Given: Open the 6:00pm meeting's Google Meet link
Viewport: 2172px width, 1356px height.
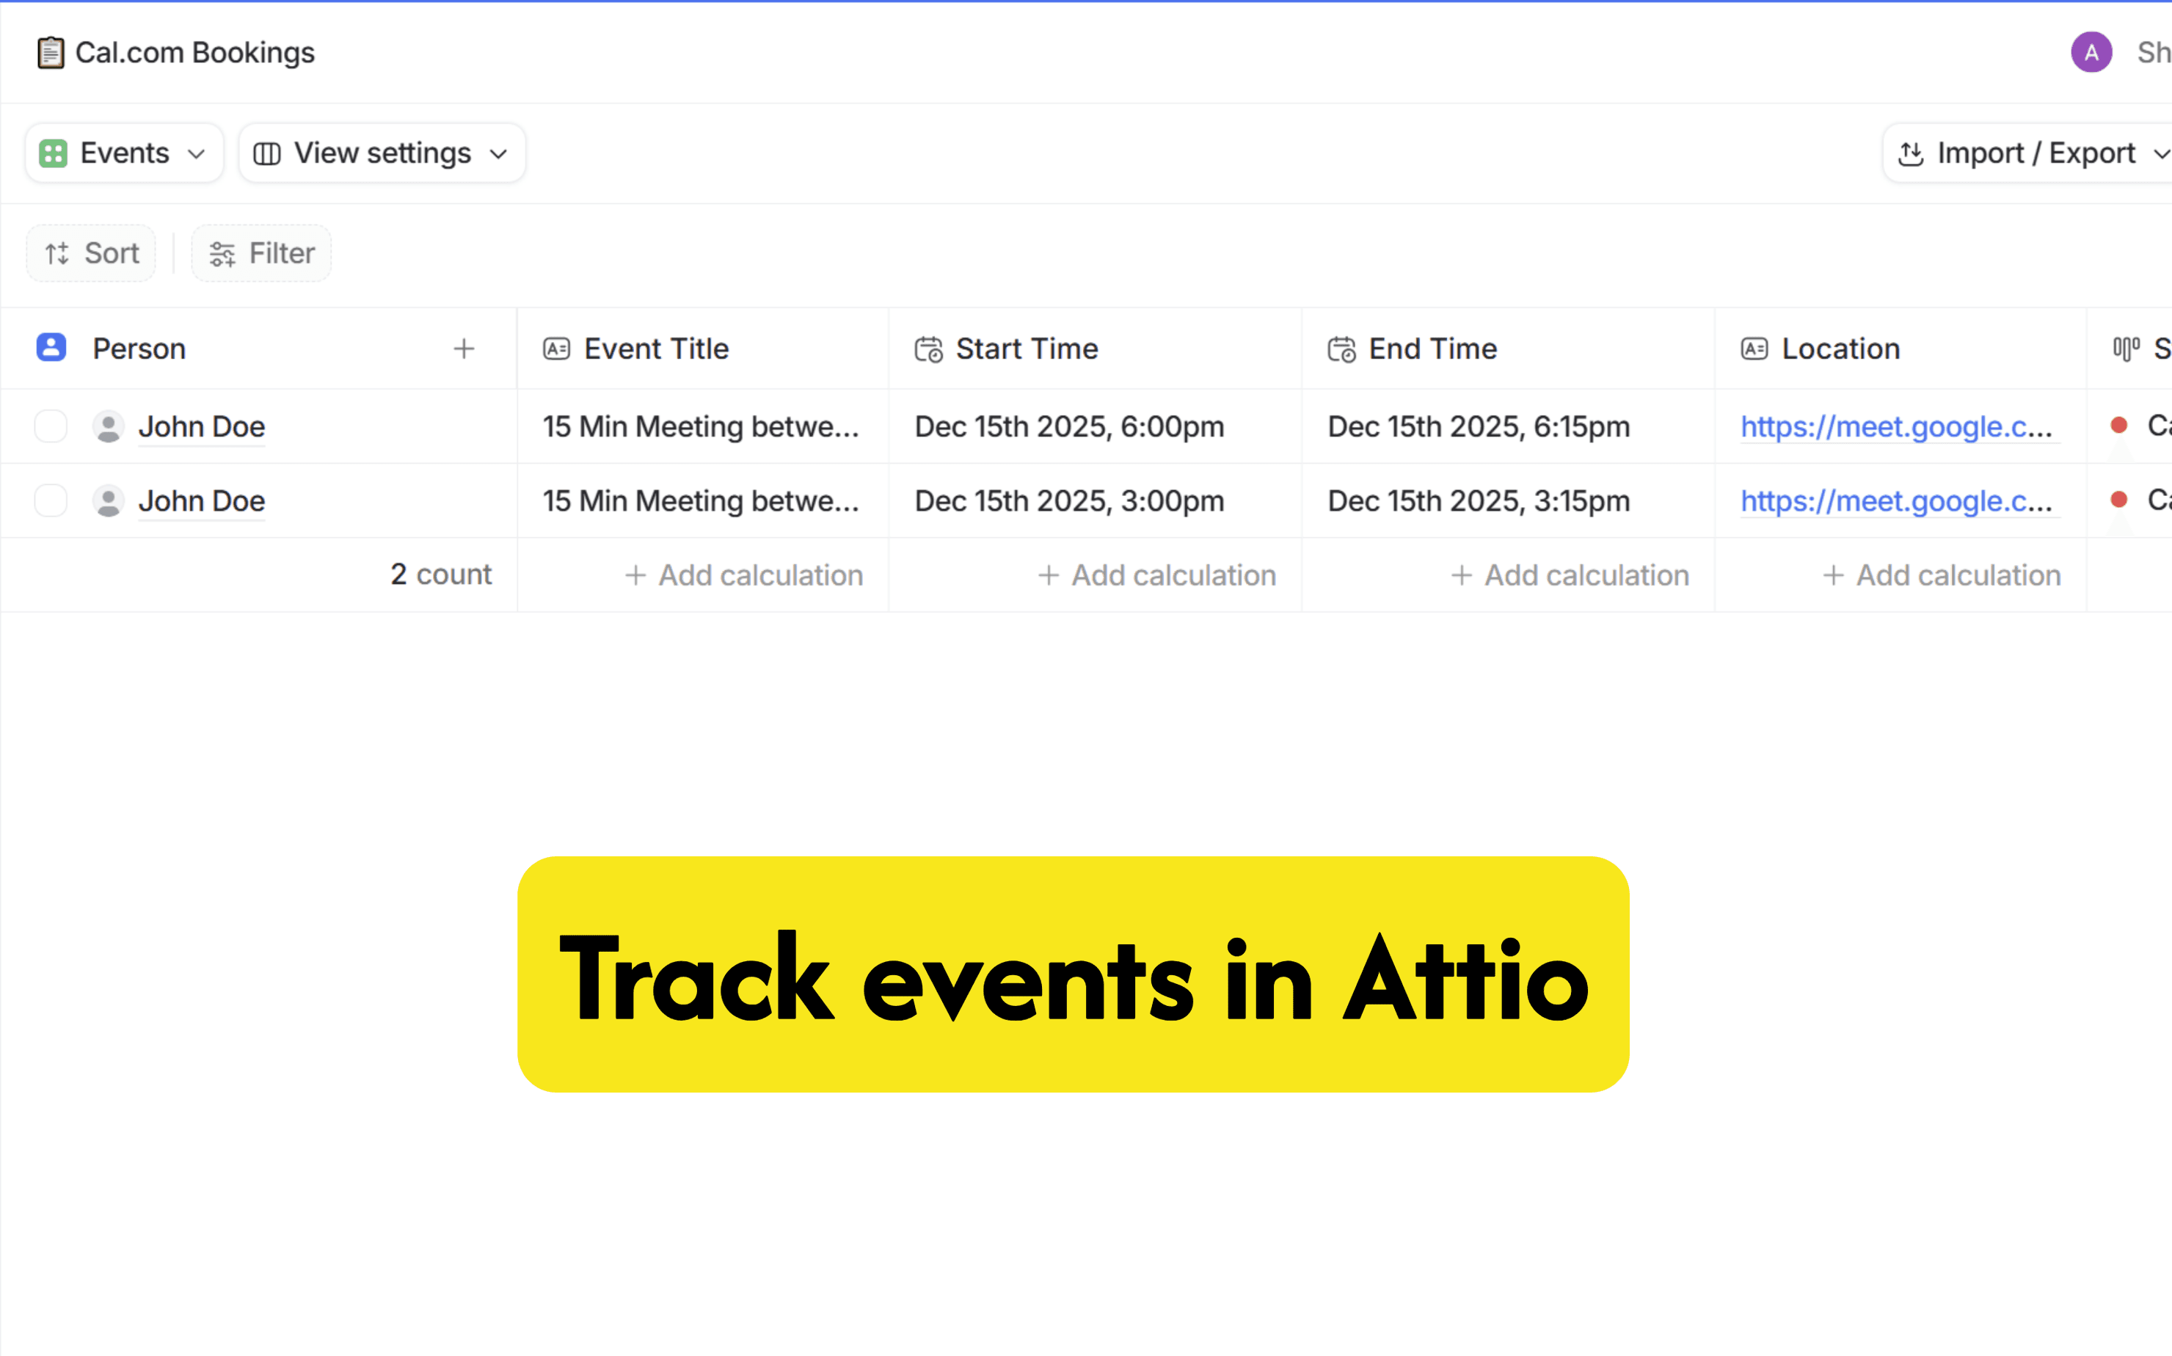Looking at the screenshot, I should click(x=1895, y=427).
